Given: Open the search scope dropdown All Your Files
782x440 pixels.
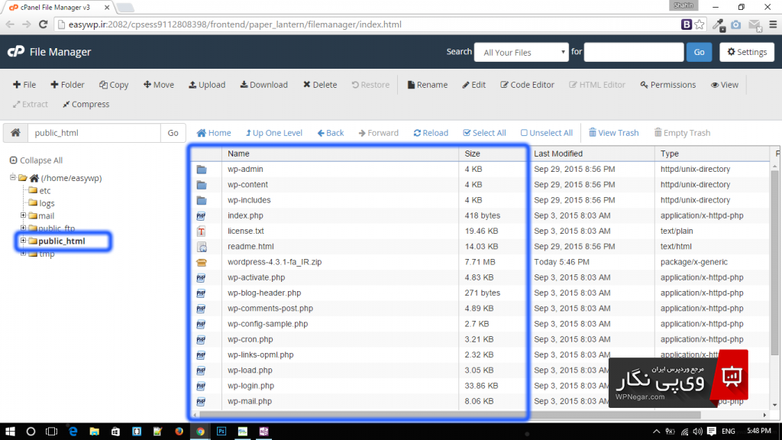Looking at the screenshot, I should [521, 52].
